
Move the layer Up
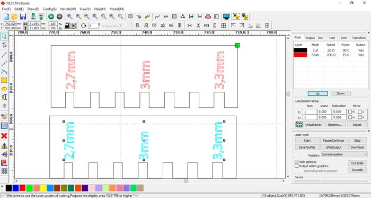[317, 93]
